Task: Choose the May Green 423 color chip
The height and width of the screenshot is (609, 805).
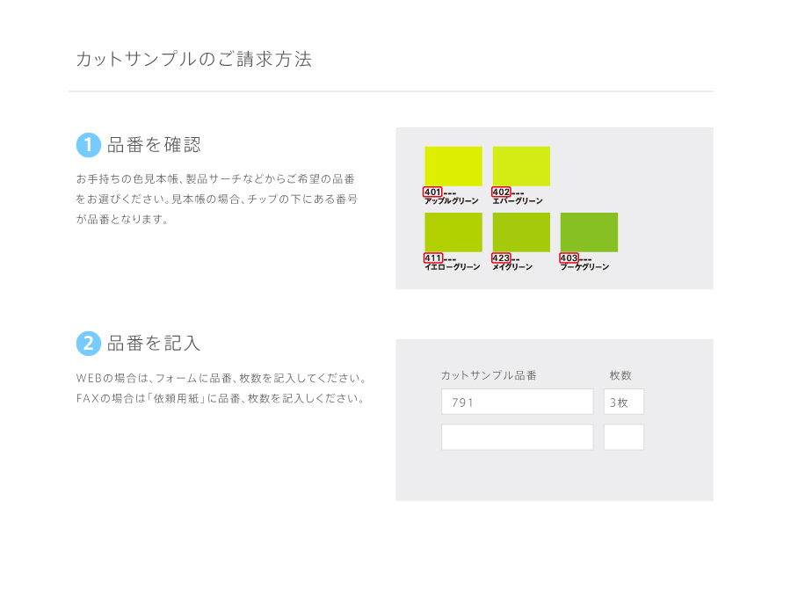Action: click(521, 232)
